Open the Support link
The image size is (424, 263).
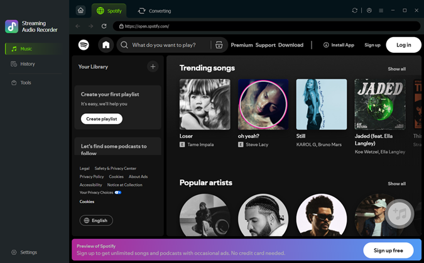[266, 45]
